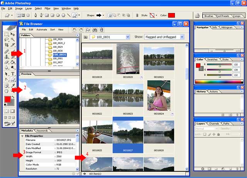Select the Pen tool in options bar
Screen dimensions: 247x178
pos(36,15)
